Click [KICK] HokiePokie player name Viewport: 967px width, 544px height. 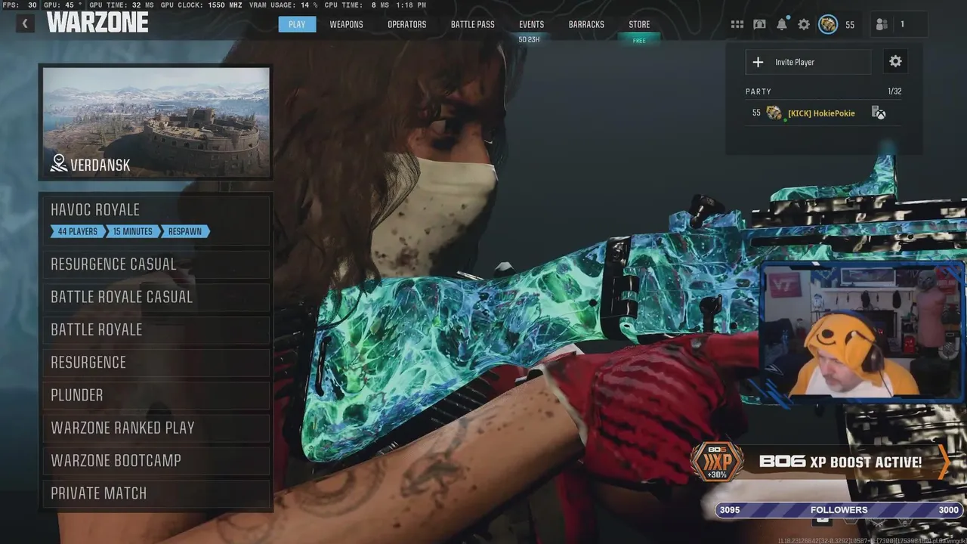pos(821,113)
